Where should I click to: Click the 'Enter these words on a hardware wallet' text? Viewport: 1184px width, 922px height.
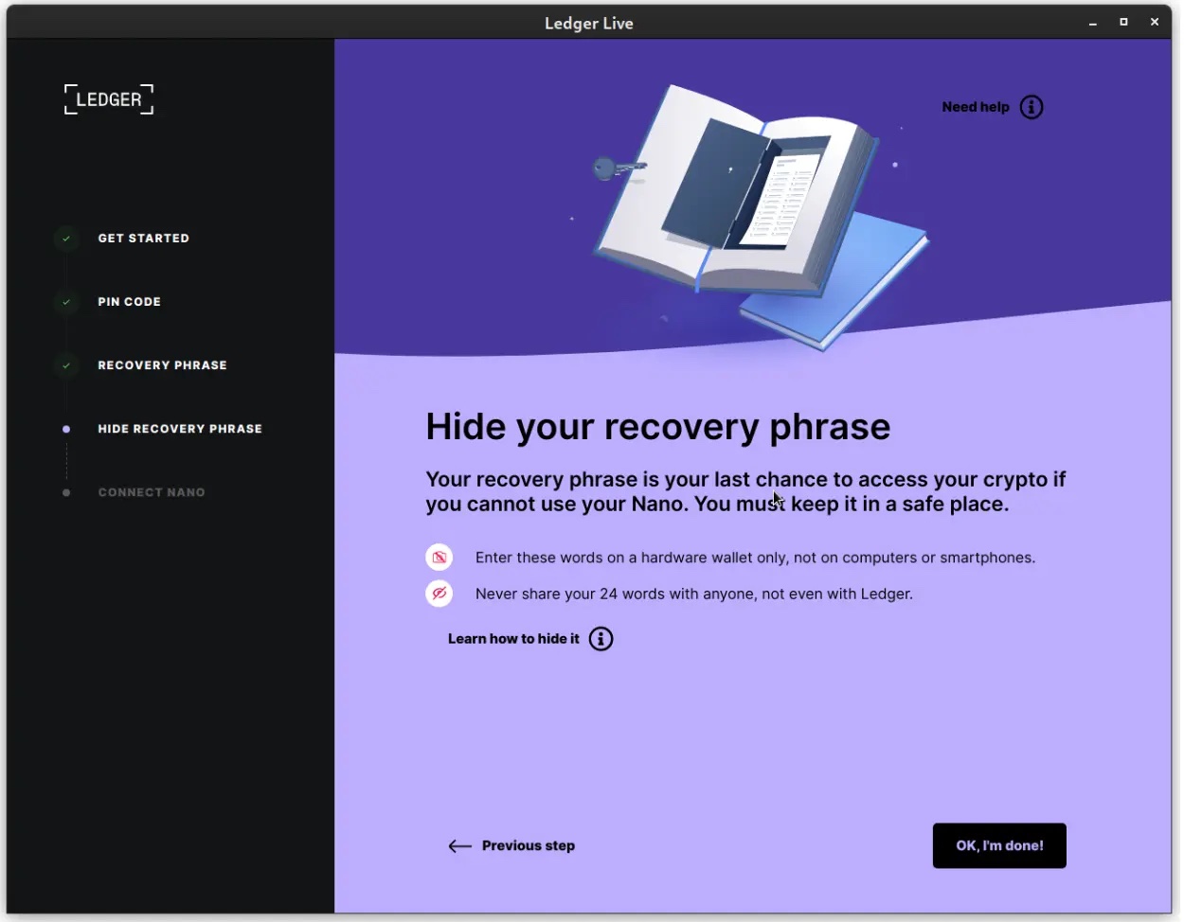[755, 558]
